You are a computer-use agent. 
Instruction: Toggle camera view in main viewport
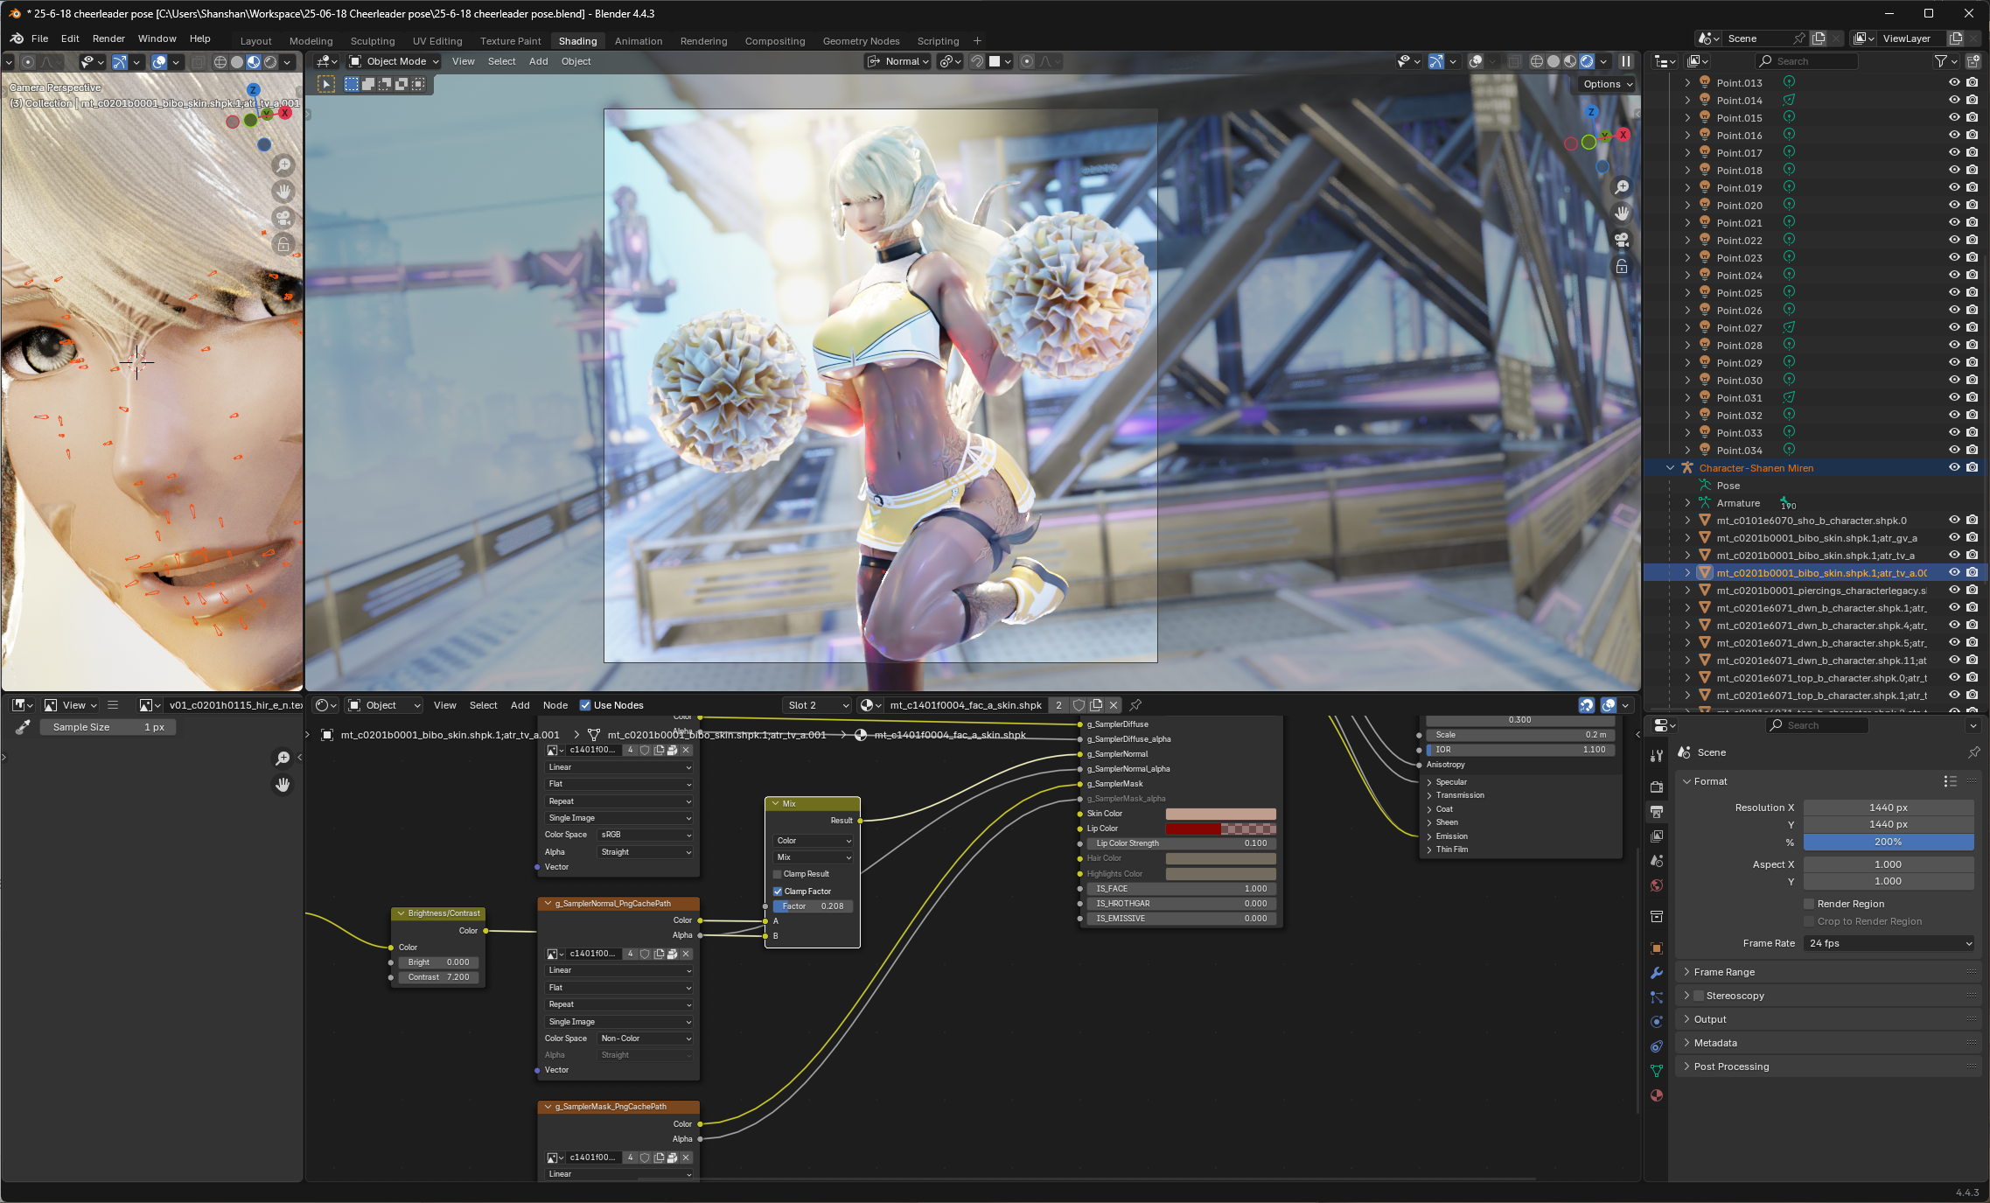[1621, 240]
